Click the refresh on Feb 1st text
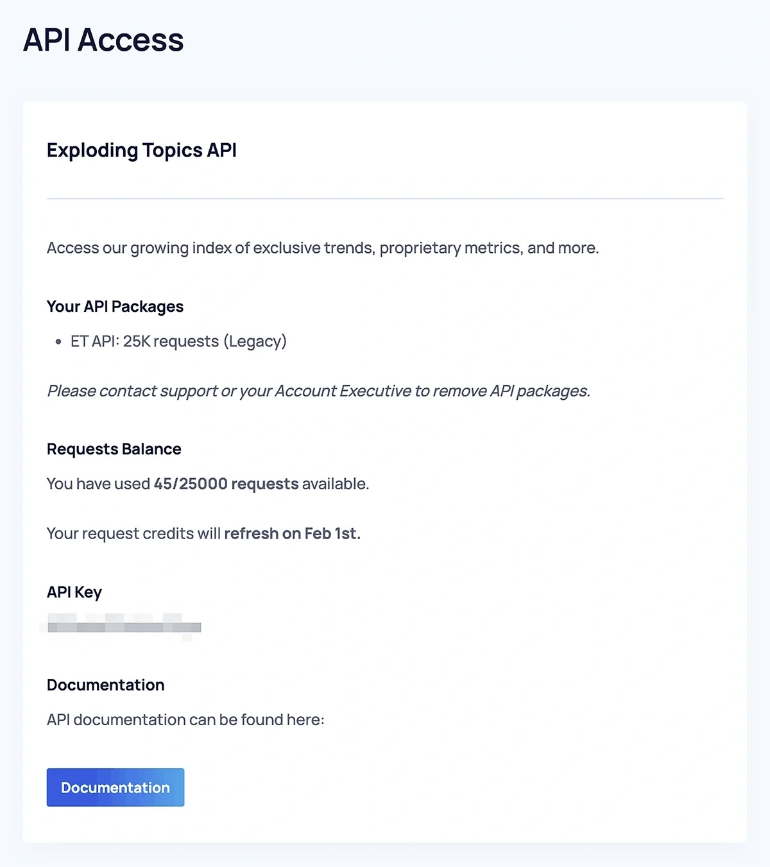This screenshot has height=867, width=770. (x=291, y=533)
